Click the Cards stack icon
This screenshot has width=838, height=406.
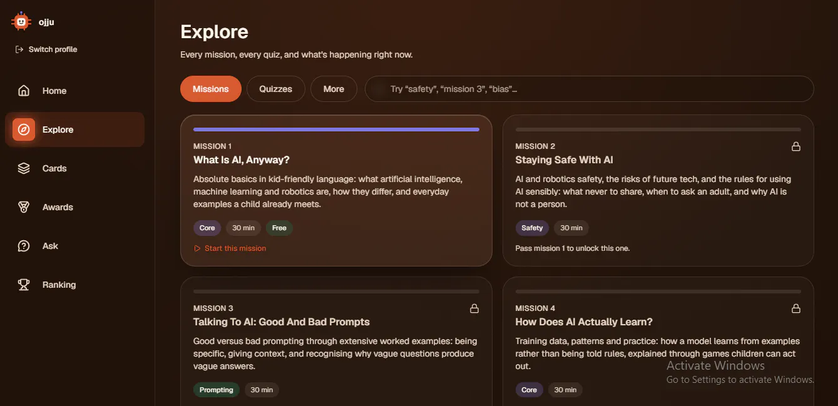point(24,168)
